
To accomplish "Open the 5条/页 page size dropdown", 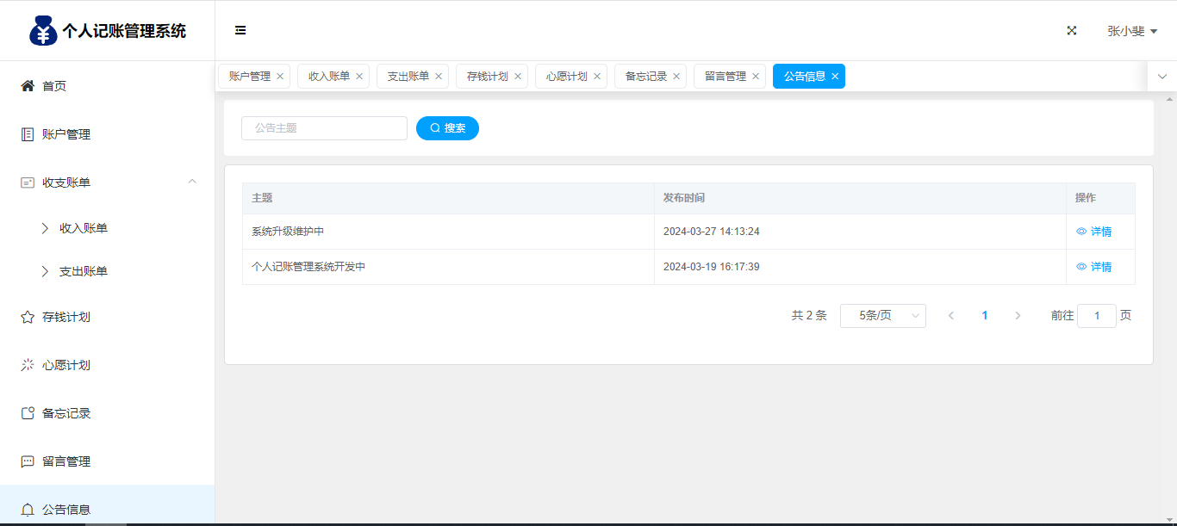I will pyautogui.click(x=882, y=316).
